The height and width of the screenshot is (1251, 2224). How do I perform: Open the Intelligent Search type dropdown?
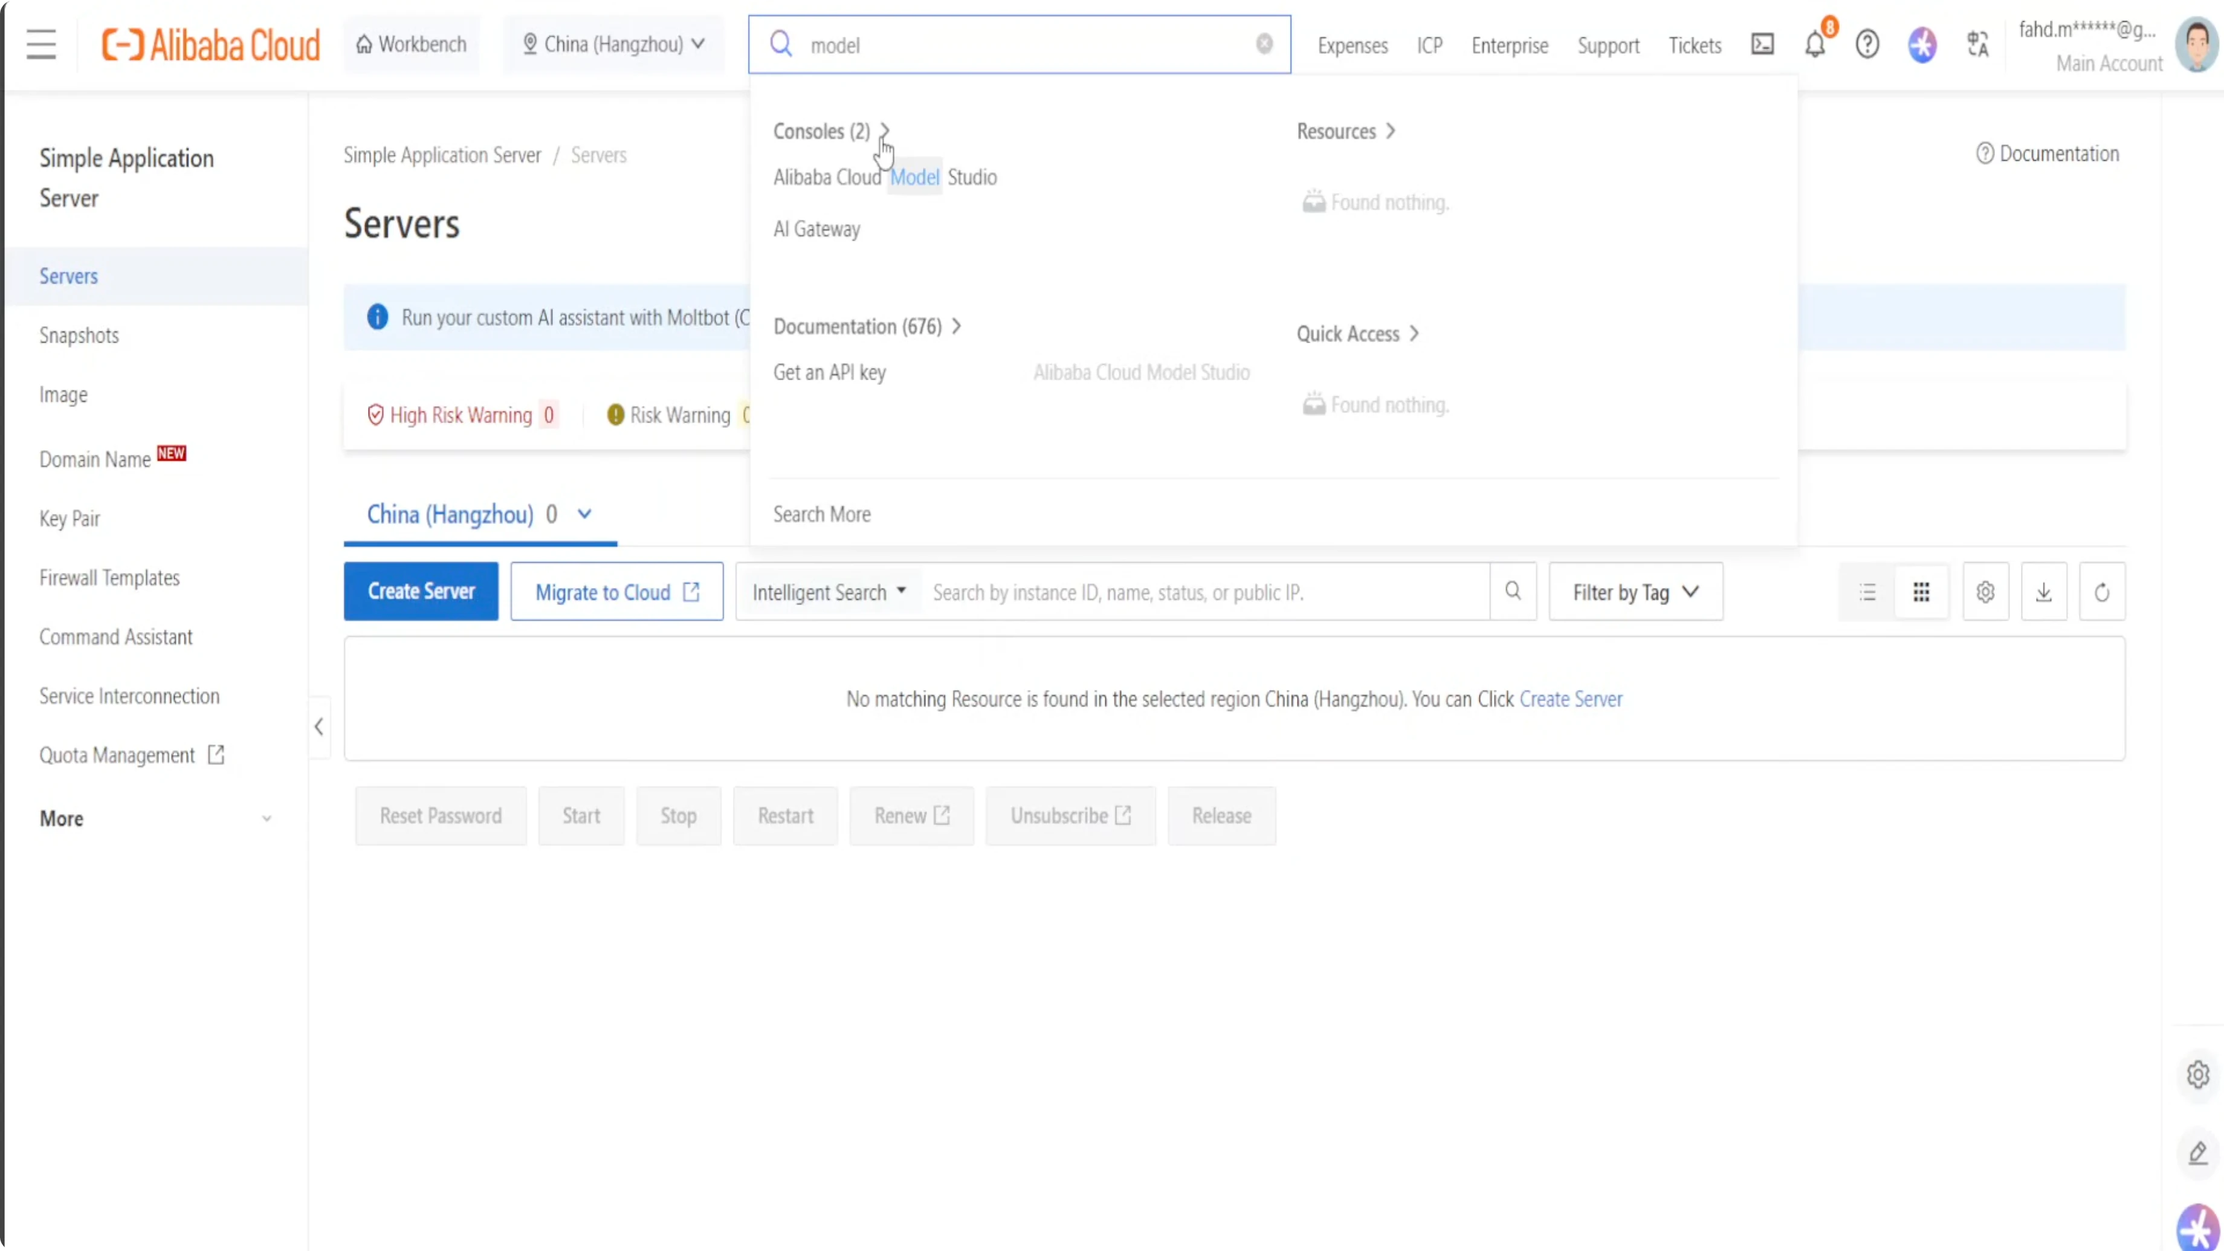828,592
